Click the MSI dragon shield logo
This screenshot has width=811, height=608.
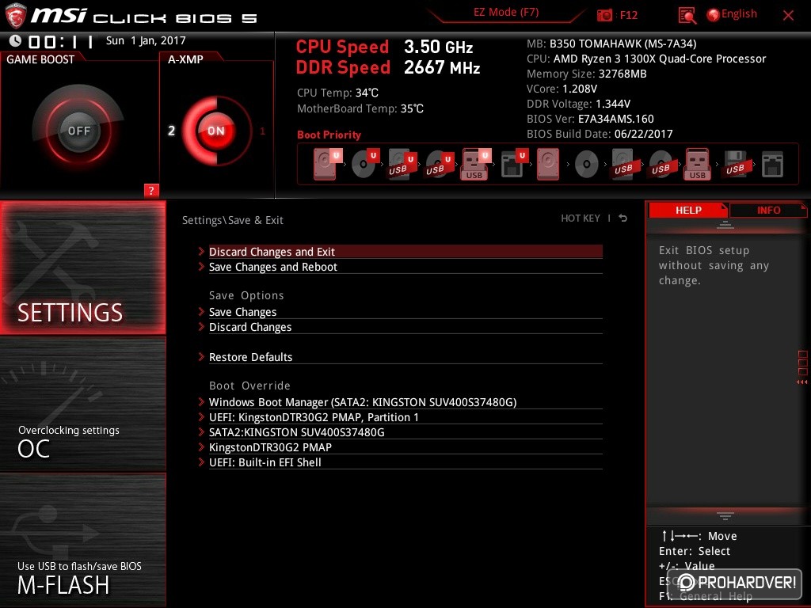[16, 16]
